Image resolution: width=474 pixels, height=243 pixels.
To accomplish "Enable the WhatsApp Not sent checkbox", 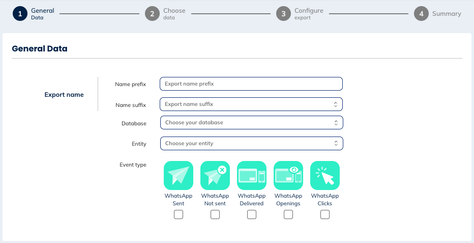I will (x=215, y=214).
